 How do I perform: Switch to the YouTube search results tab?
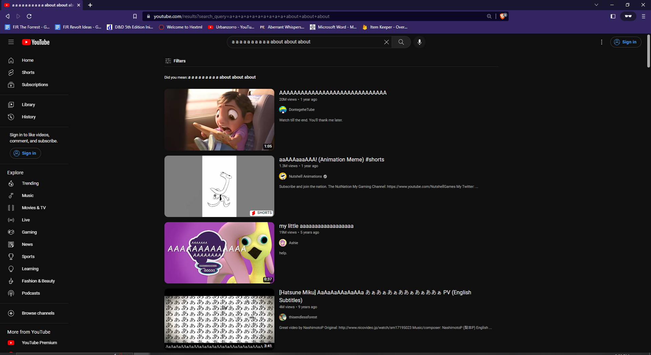click(41, 5)
